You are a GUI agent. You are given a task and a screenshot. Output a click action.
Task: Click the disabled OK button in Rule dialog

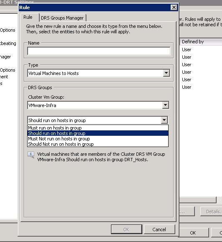pyautogui.click(x=126, y=230)
